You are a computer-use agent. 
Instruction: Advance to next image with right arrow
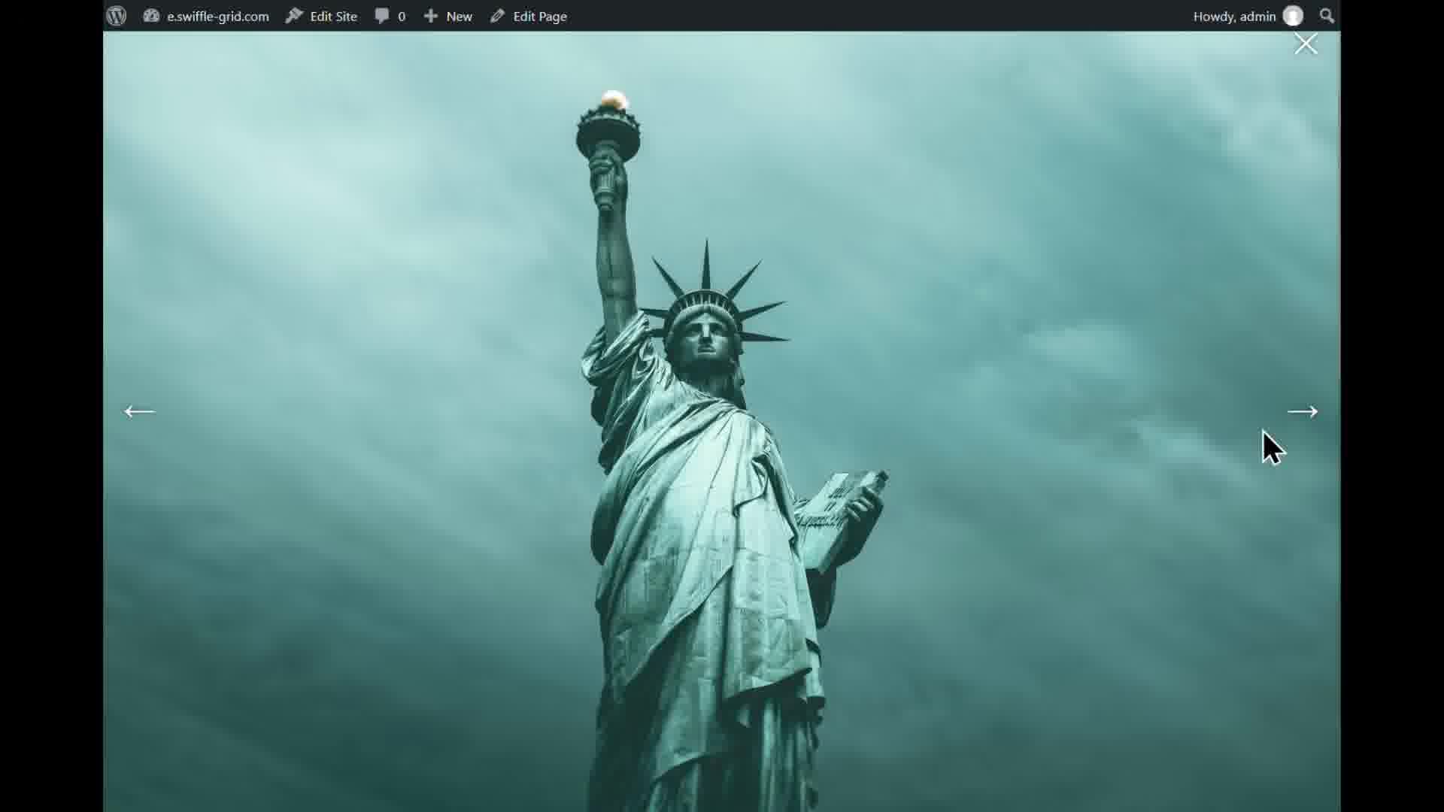coord(1303,411)
